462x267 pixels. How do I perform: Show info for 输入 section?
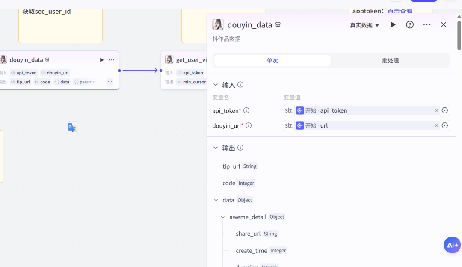click(x=240, y=85)
